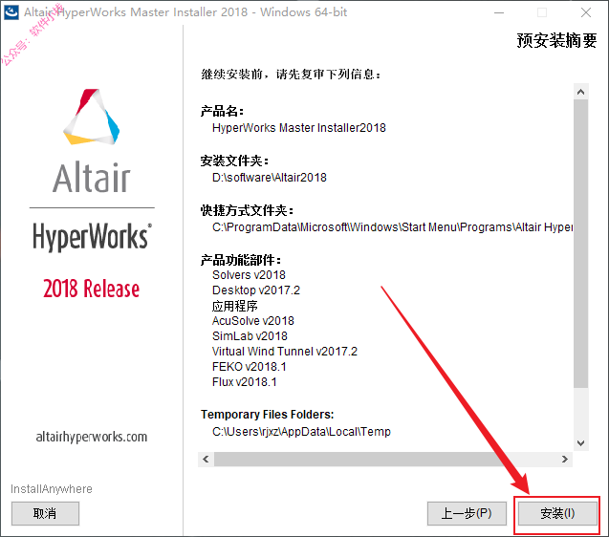Click the horizontal scrollbar thumb

click(x=361, y=459)
